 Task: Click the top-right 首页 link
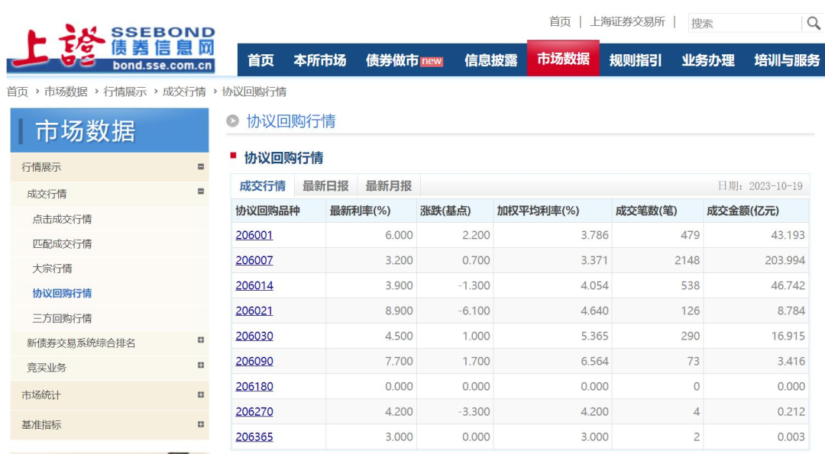(560, 21)
